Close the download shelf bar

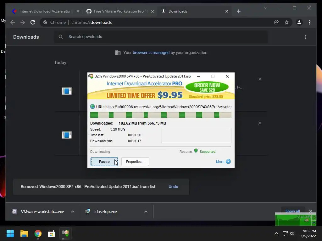(x=310, y=211)
